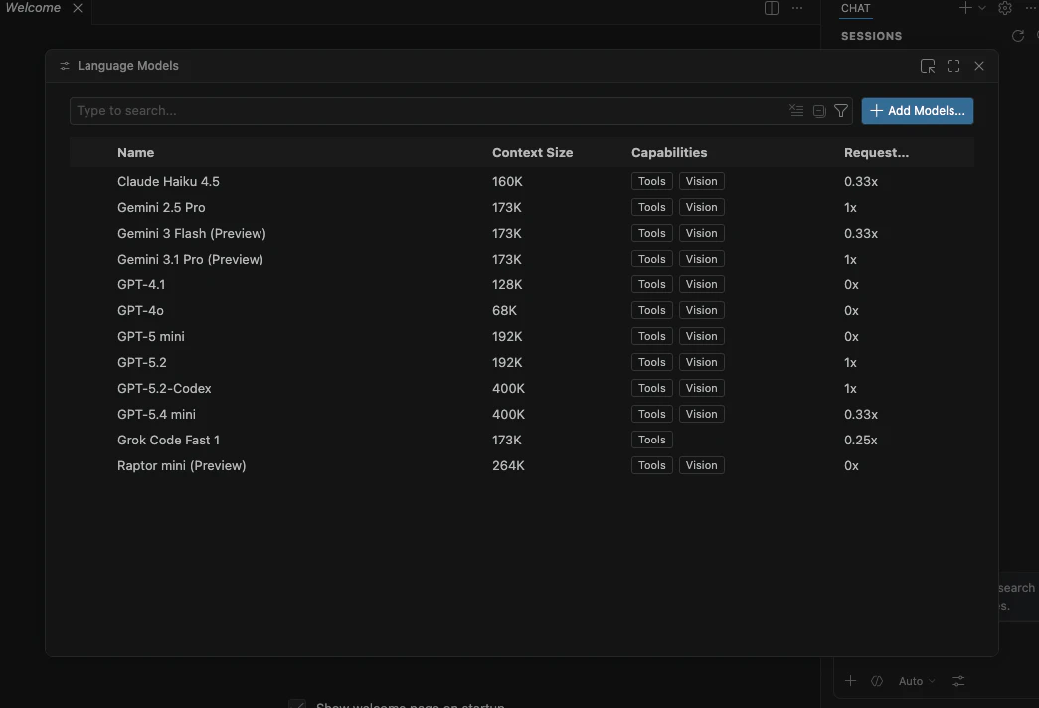Configure tools with the chat input sliders icon

click(958, 681)
